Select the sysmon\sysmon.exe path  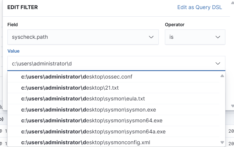click(x=89, y=110)
